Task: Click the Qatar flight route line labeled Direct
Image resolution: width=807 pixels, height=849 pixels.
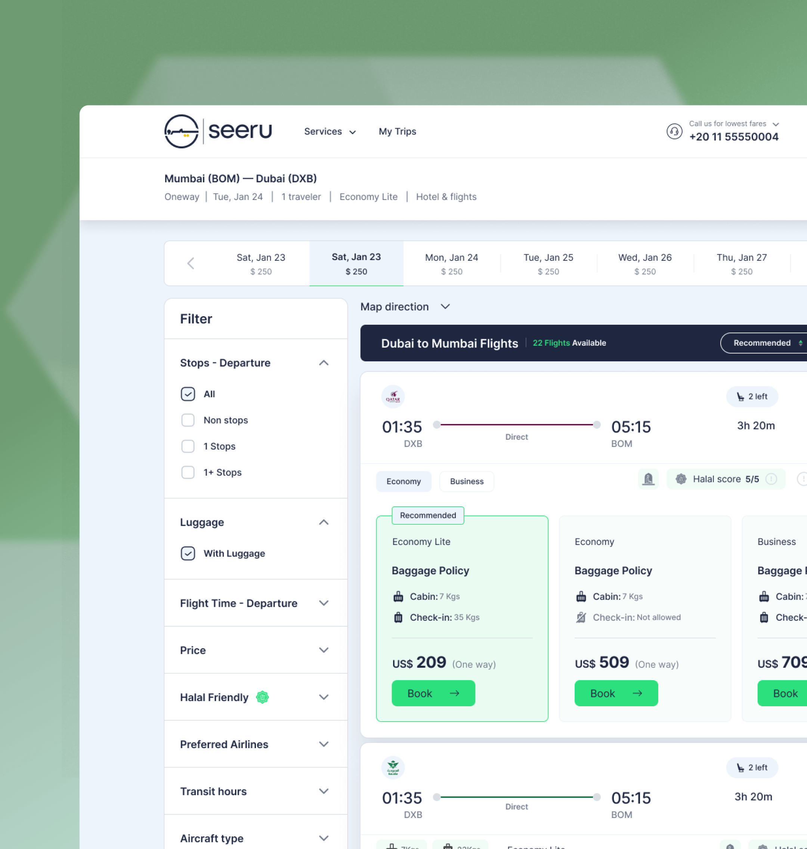Action: point(517,425)
